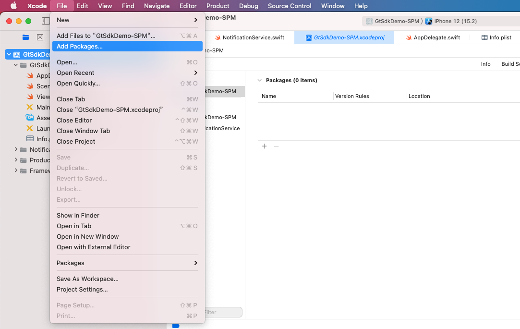Open the Debug menu

click(x=248, y=6)
